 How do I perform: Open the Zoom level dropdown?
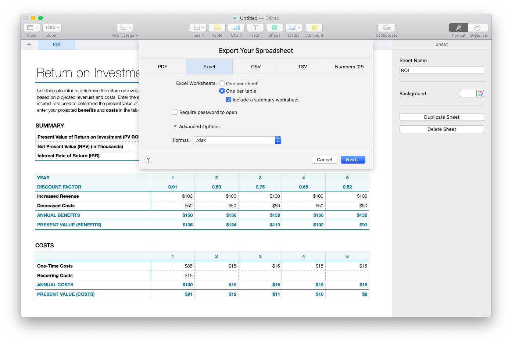click(52, 27)
